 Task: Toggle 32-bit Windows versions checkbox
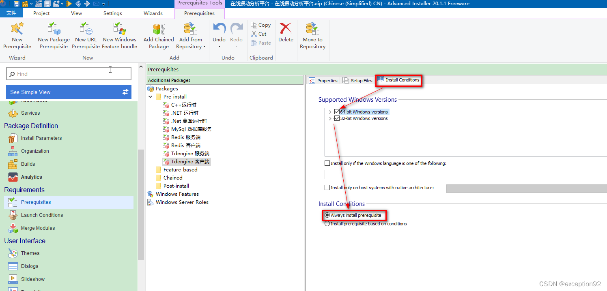[337, 118]
